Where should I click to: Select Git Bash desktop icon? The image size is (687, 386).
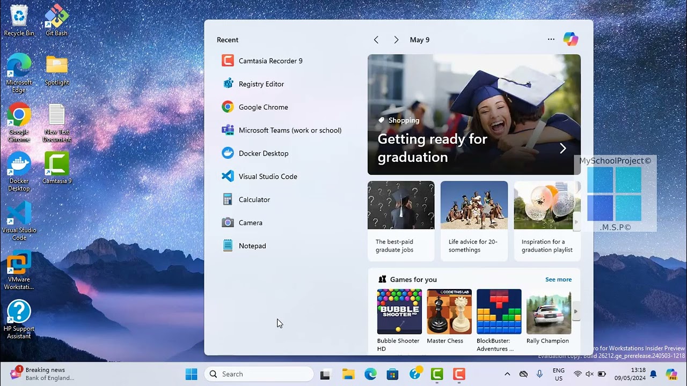point(56,21)
